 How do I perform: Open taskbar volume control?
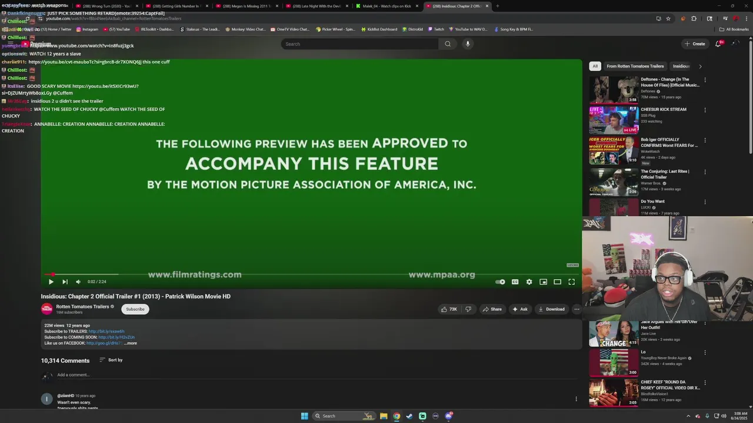pos(724,416)
